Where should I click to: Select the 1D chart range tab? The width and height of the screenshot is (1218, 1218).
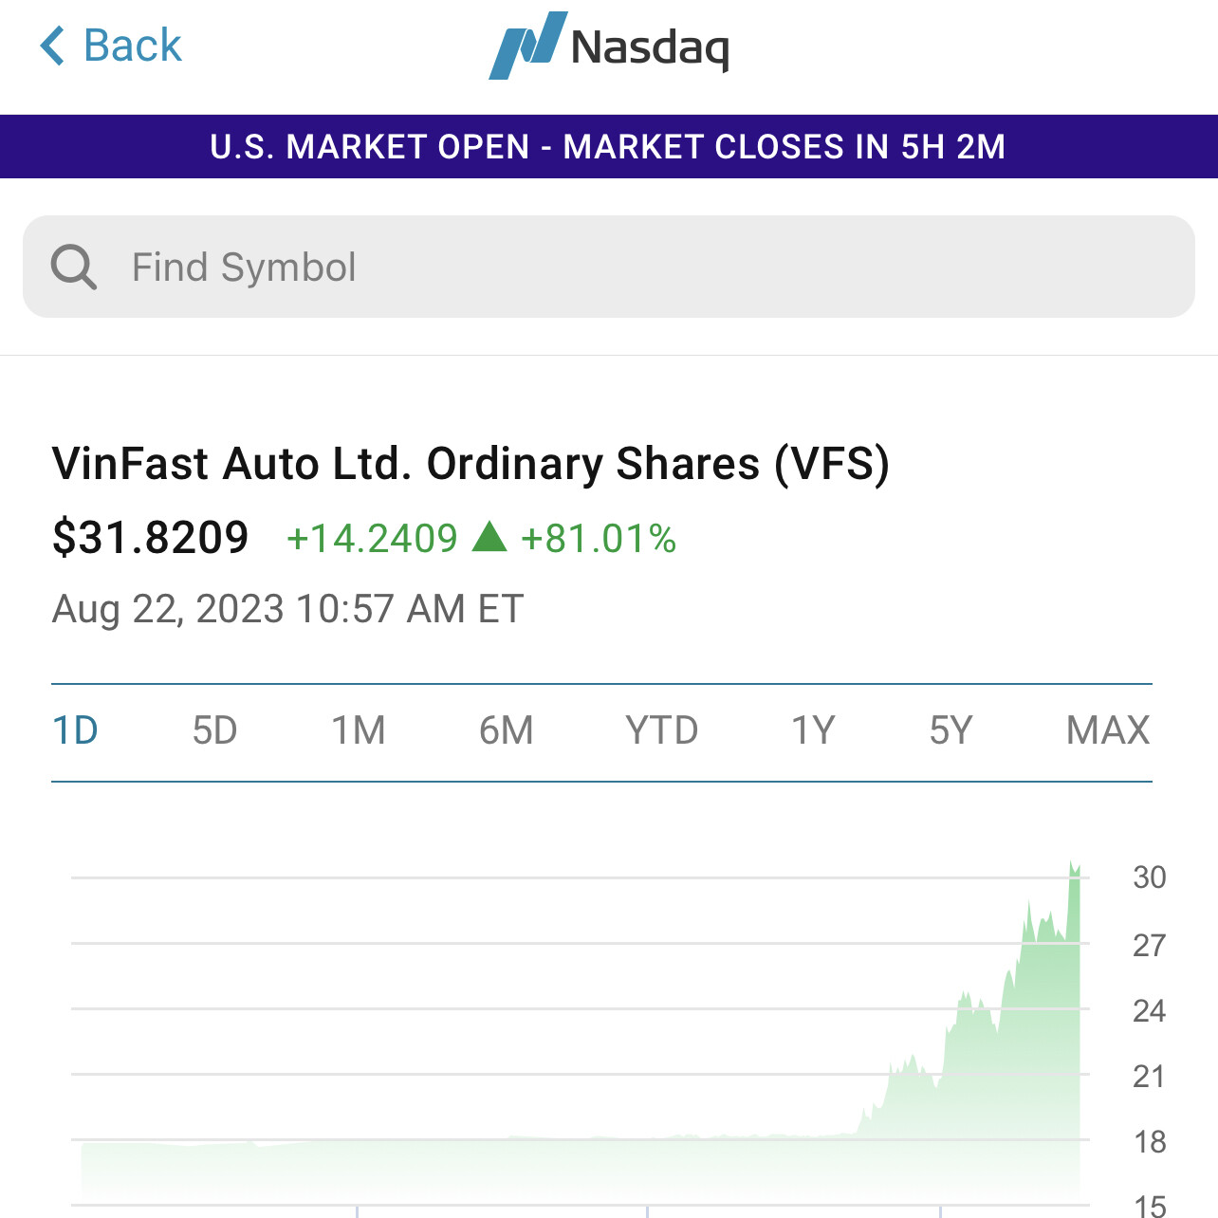point(76,731)
